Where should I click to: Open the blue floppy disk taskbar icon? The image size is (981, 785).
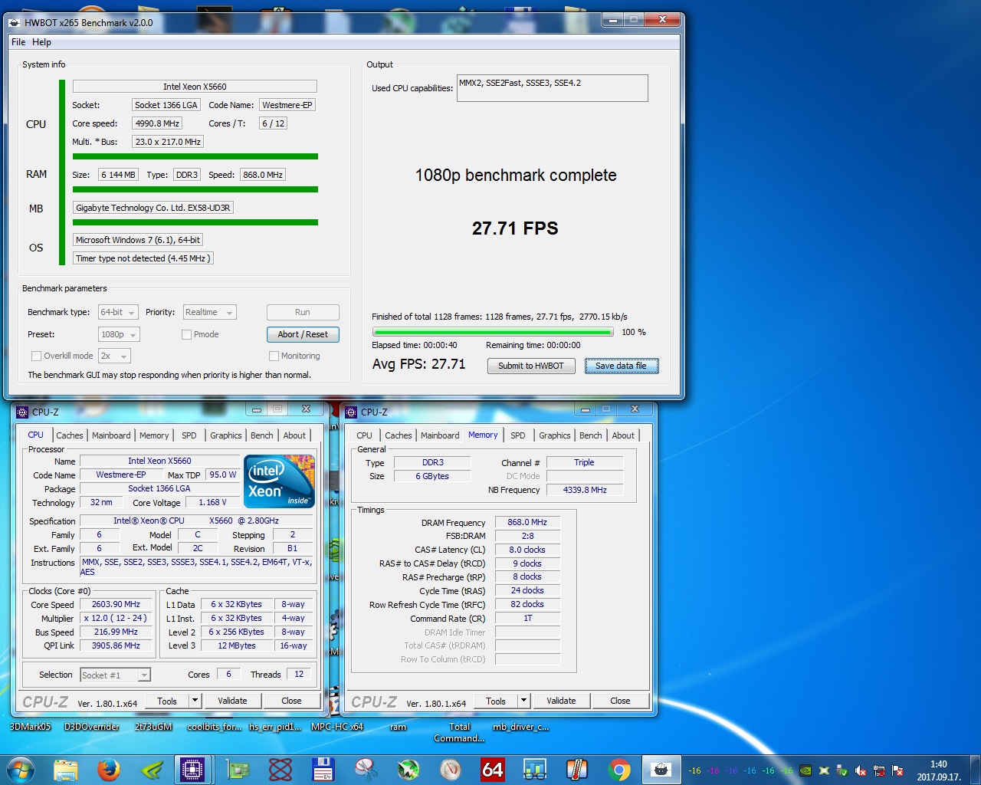click(323, 769)
